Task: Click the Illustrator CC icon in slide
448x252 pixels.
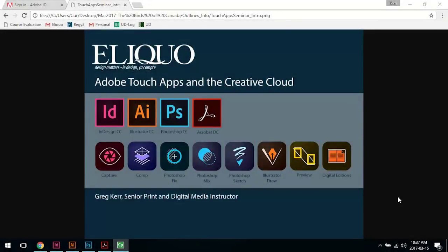Action: pyautogui.click(x=142, y=112)
